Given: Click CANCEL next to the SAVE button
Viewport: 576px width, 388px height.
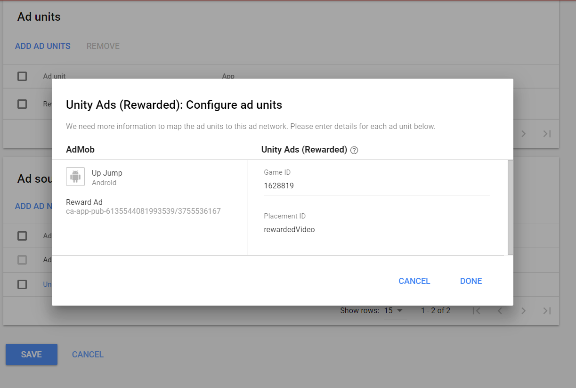Looking at the screenshot, I should point(88,354).
